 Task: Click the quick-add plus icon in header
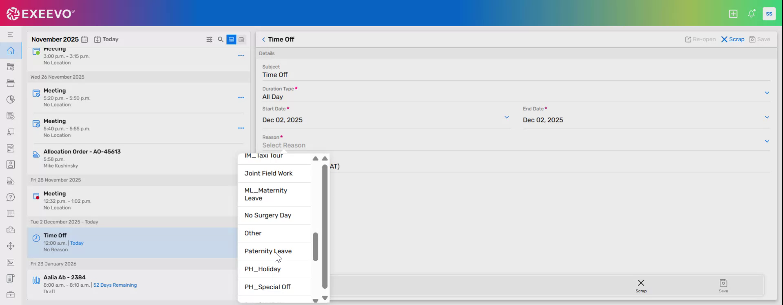pos(733,14)
